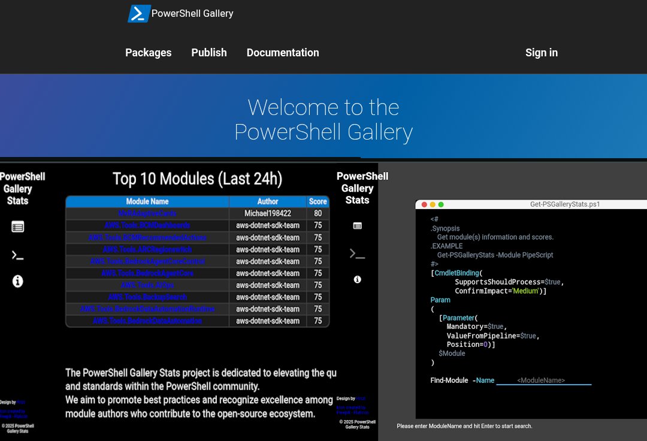This screenshot has width=647, height=441.
Task: Focus the ModuleName search input field
Action: point(543,380)
